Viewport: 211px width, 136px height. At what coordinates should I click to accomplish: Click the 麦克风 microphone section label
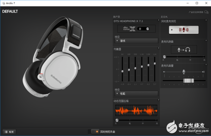tap(164, 17)
